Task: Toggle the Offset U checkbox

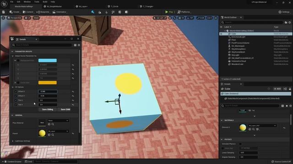Action: tap(16, 92)
